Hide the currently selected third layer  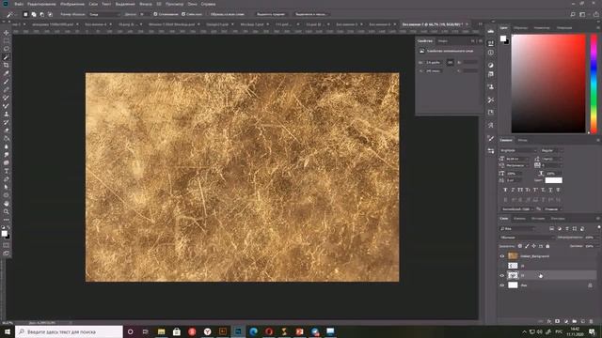pos(502,275)
